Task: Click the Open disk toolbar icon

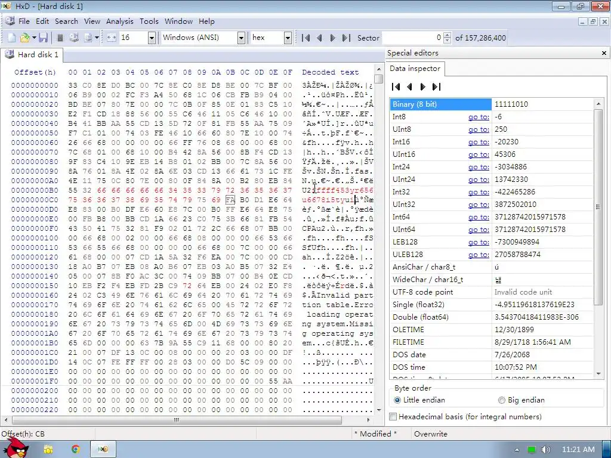Action: (x=74, y=38)
